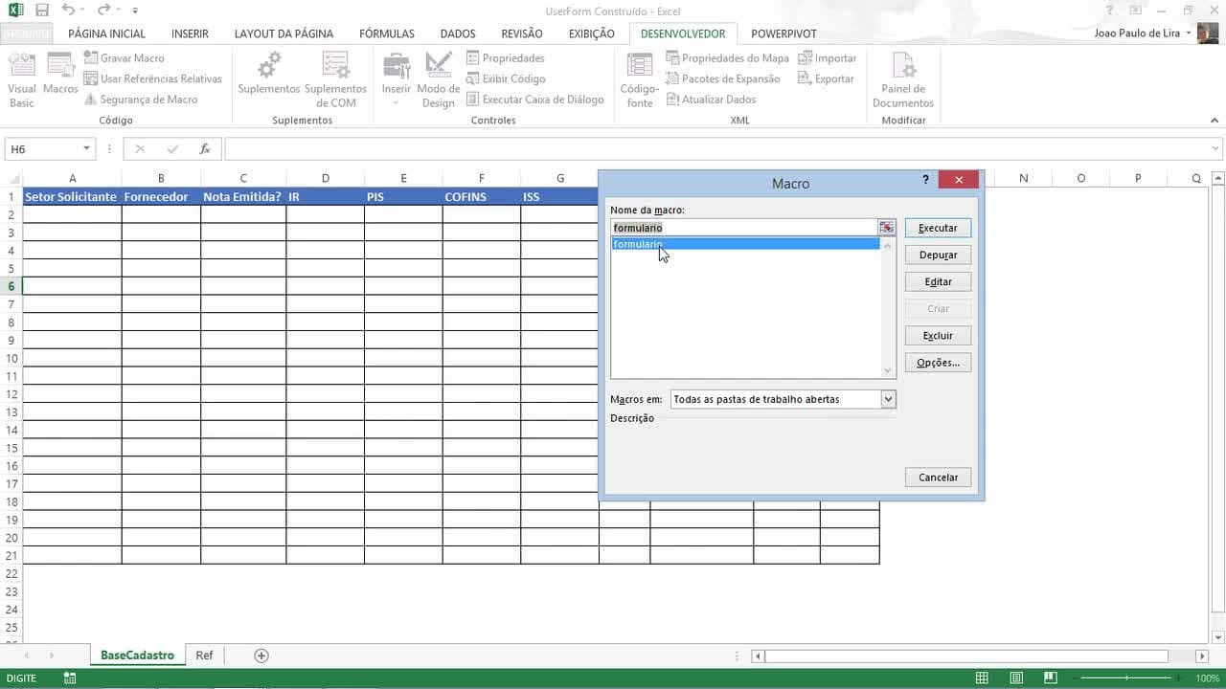Open Pacotes de Expansão
The height and width of the screenshot is (689, 1226).
point(722,78)
